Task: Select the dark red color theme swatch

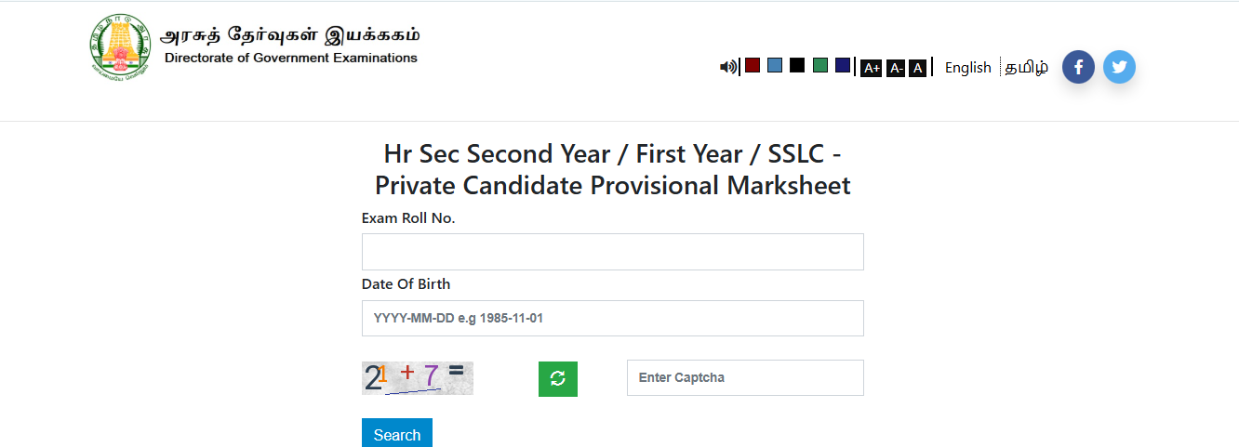Action: point(753,65)
